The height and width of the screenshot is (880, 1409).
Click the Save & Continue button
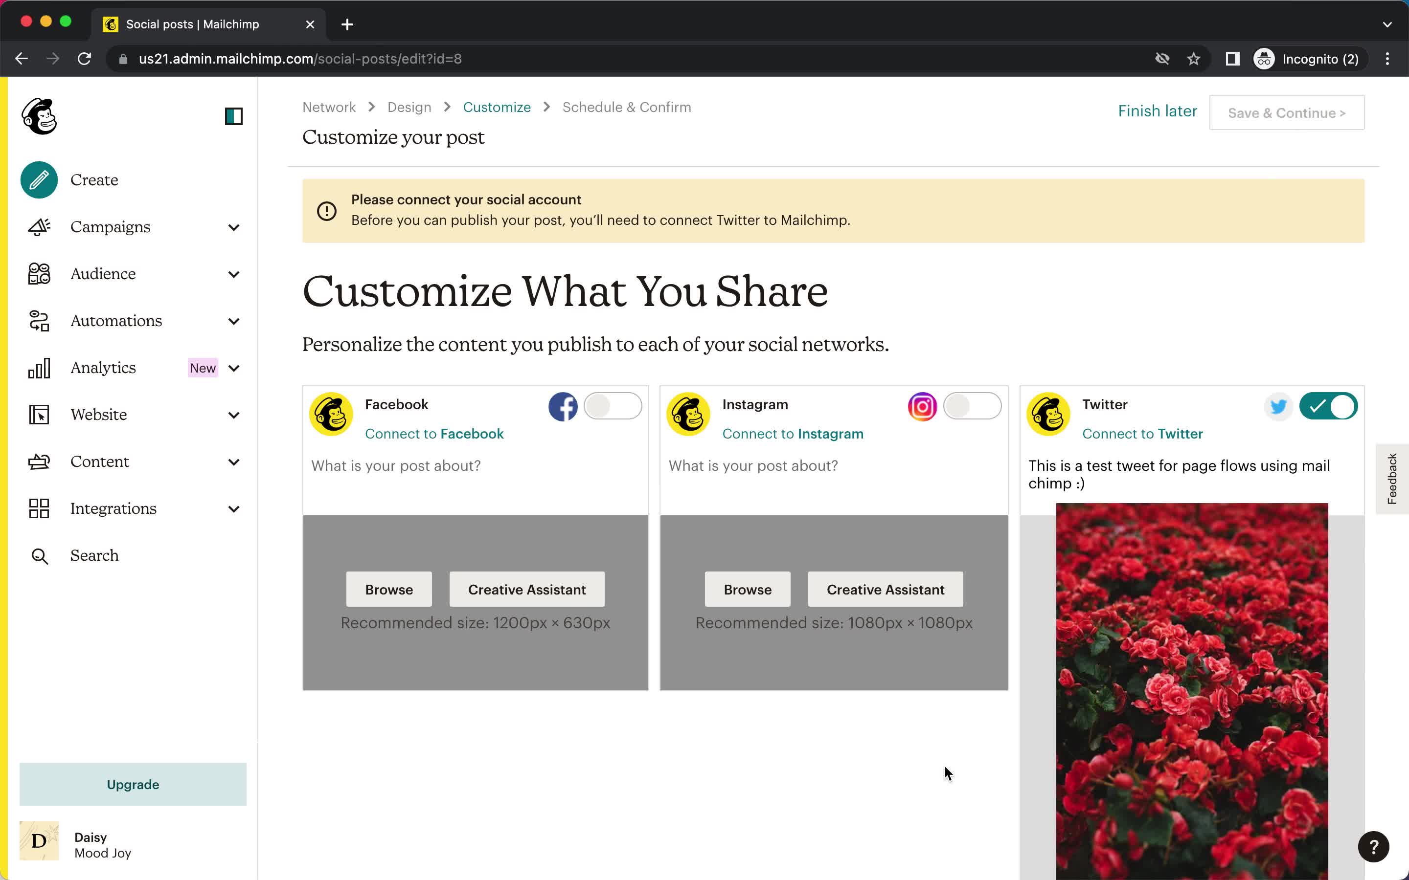click(1286, 111)
